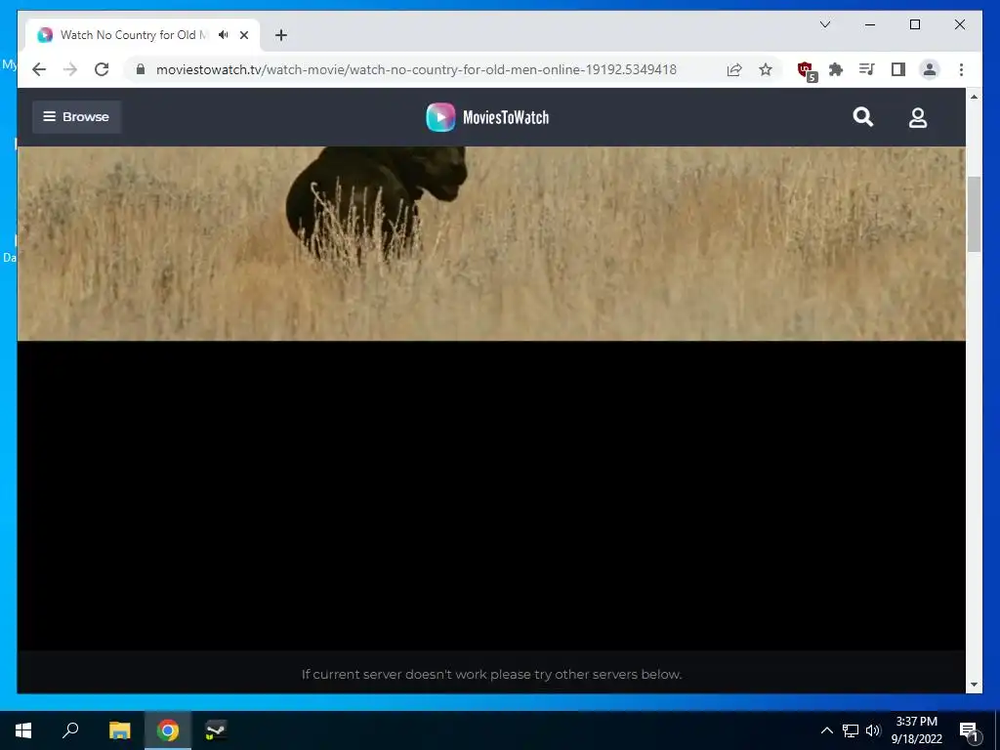Close the Chrome window

[959, 24]
